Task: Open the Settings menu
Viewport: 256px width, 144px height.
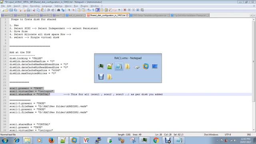Action: coord(58,6)
